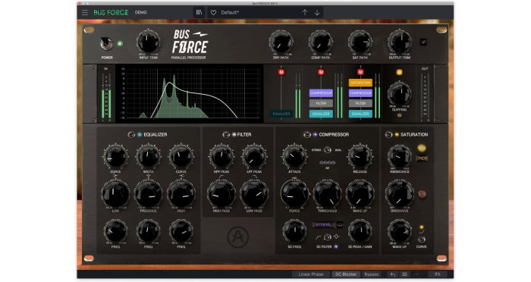The height and width of the screenshot is (282, 531).
Task: Toggle the Compressor section power switch
Action: tap(306, 135)
